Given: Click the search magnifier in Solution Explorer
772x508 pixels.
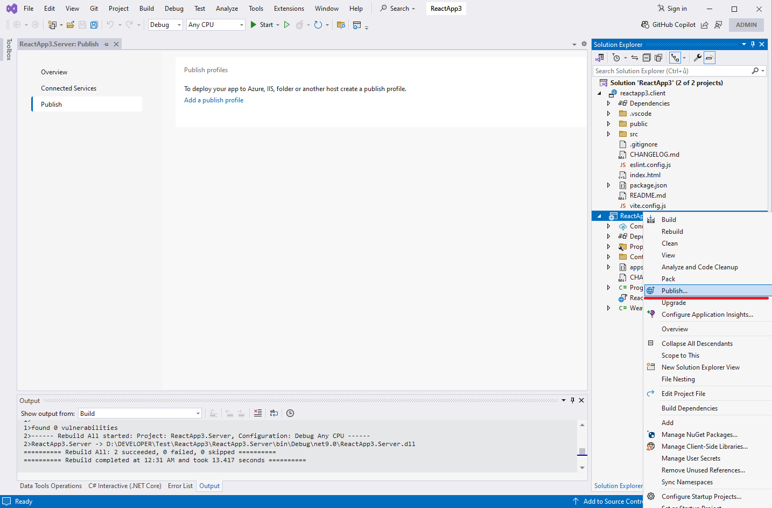Looking at the screenshot, I should (x=755, y=71).
